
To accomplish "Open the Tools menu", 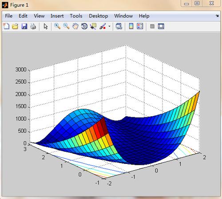I will point(76,16).
